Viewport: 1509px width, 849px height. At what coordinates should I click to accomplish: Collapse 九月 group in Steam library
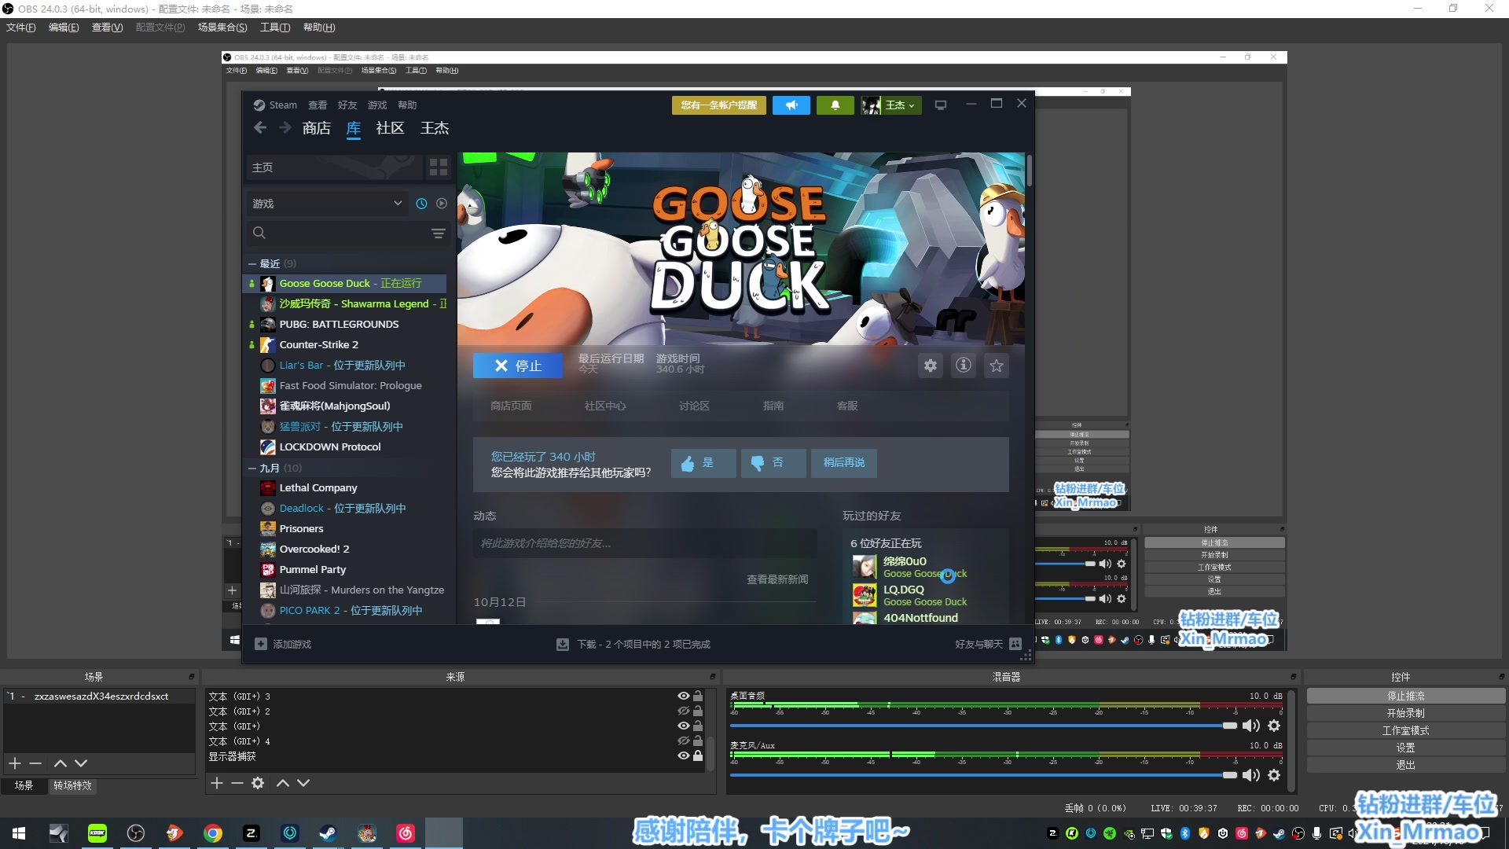[x=252, y=469]
